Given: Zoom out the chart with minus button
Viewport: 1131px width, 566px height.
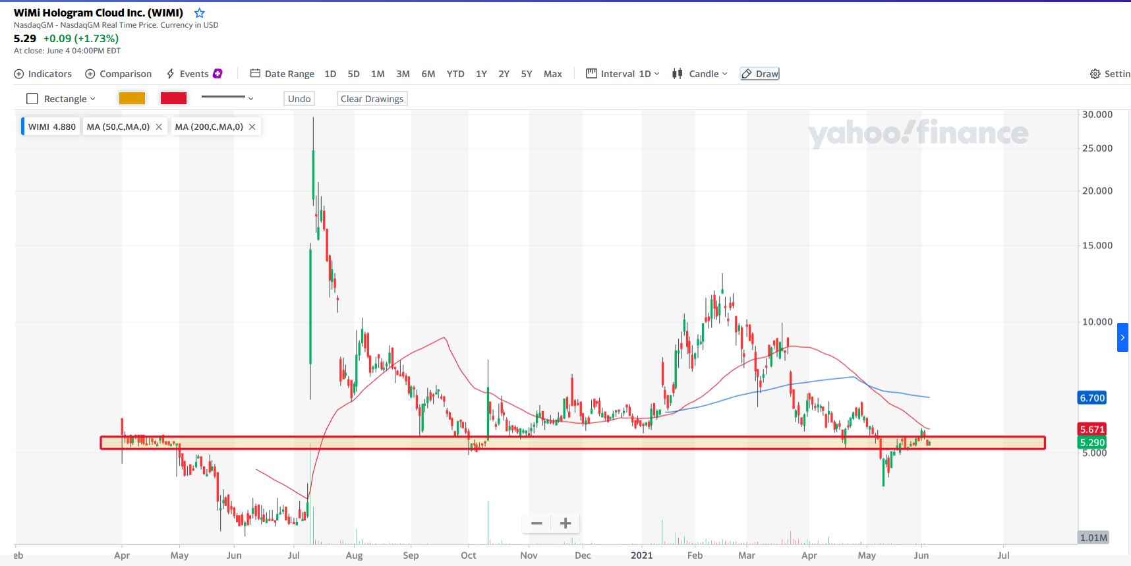Looking at the screenshot, I should click(x=536, y=523).
